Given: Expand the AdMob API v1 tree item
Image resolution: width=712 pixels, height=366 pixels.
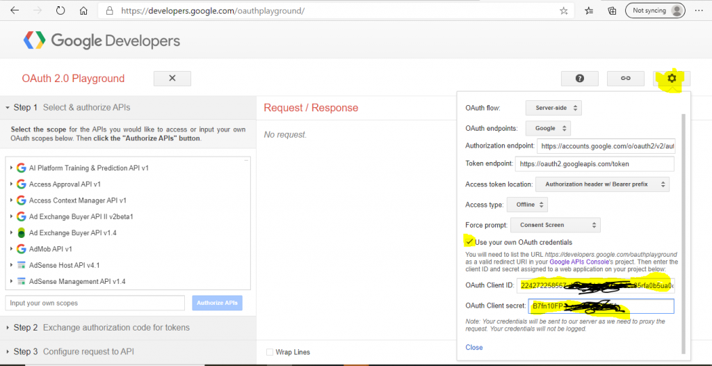Looking at the screenshot, I should (11, 249).
